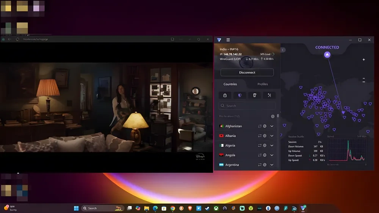Expand the Argentina server list
The image size is (379, 213).
272,165
